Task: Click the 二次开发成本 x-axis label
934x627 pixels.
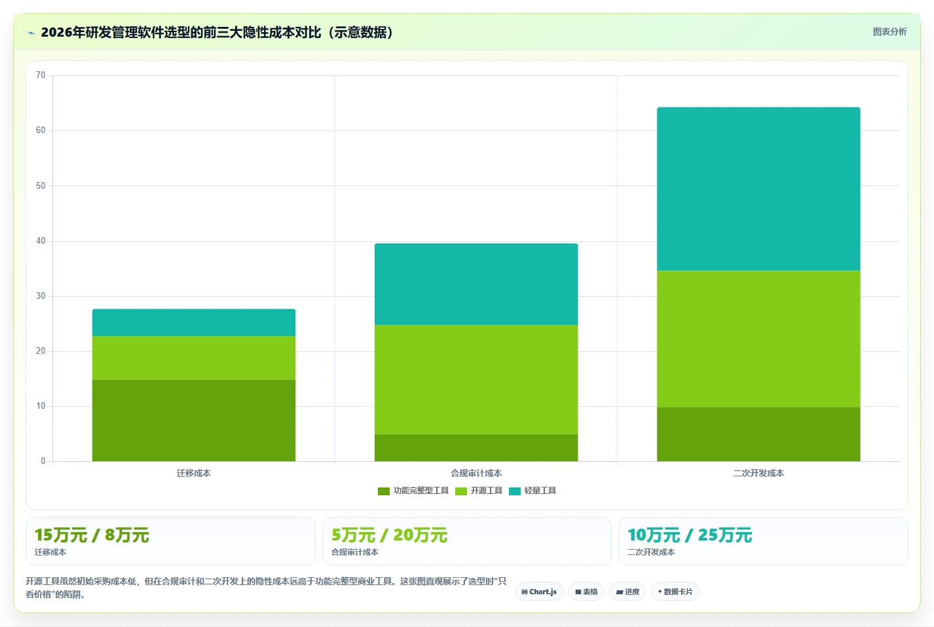Action: pos(758,473)
